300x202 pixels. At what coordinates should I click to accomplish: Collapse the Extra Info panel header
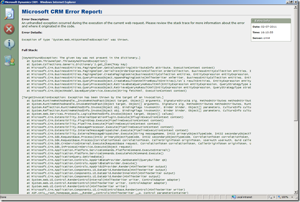pos(271,20)
